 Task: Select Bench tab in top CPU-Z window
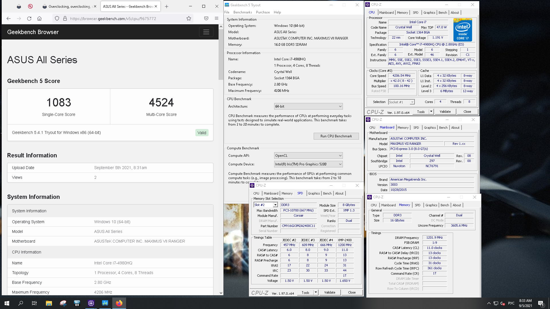443,13
